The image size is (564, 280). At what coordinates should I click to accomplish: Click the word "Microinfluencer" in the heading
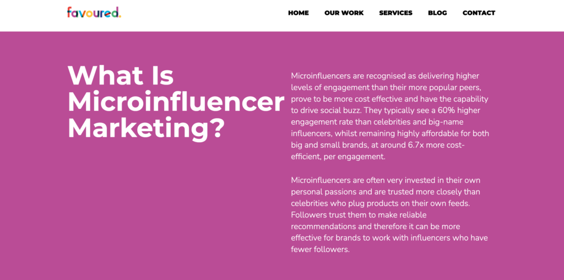(x=176, y=102)
